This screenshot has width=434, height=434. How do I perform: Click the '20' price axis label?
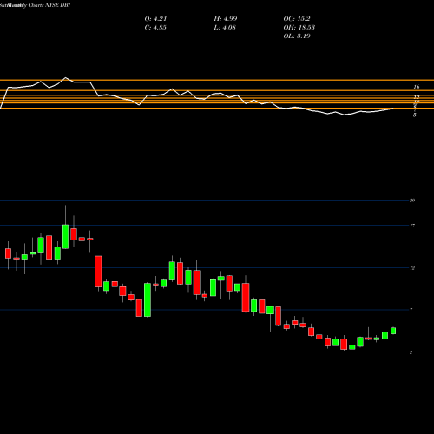tap(412, 201)
